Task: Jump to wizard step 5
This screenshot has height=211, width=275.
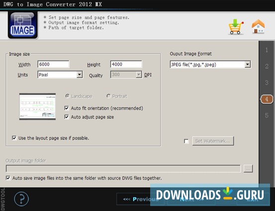Action: coord(267,115)
